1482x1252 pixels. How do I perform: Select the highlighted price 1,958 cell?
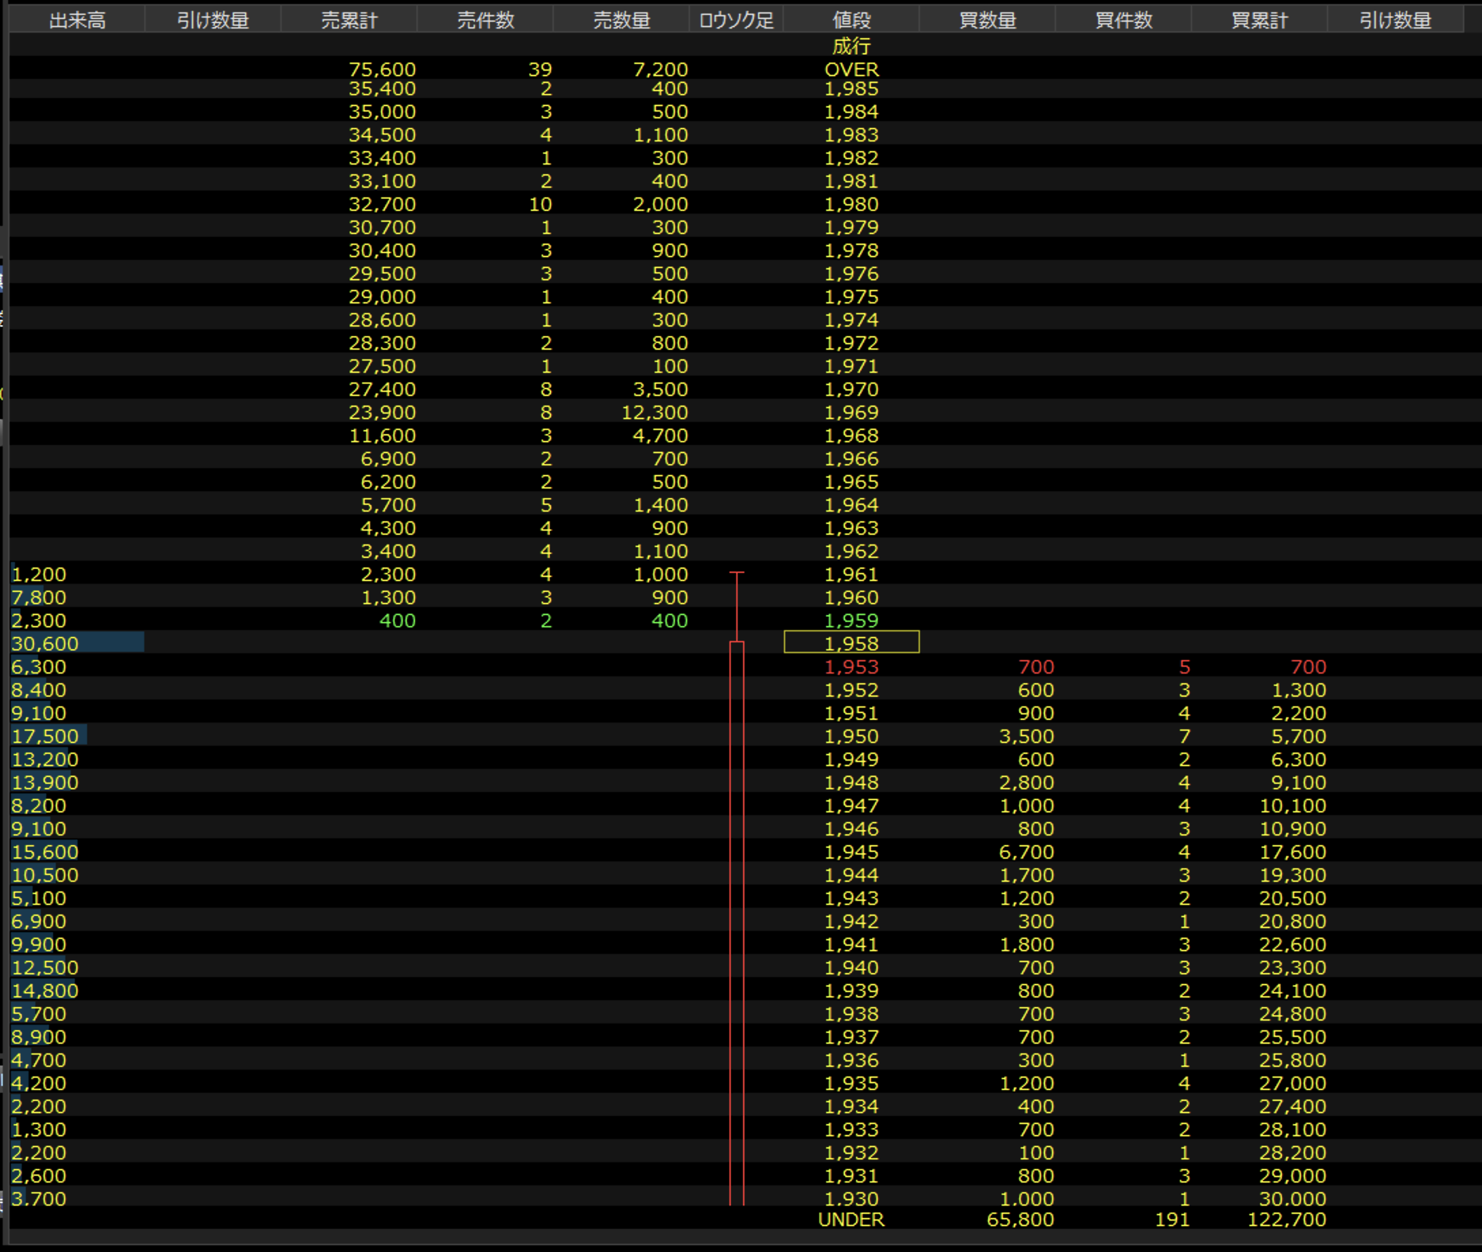[851, 643]
